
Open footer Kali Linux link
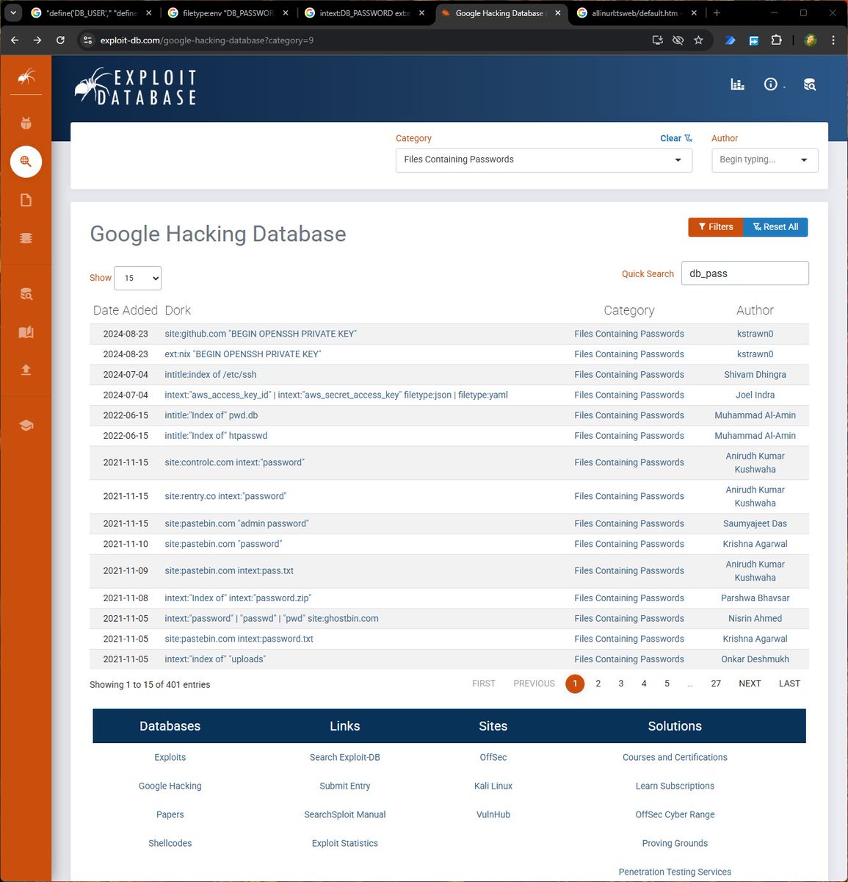(493, 786)
